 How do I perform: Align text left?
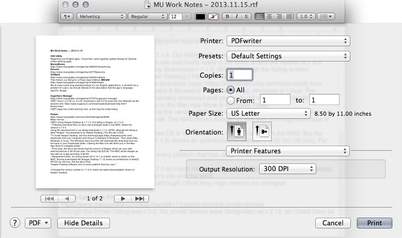[260, 16]
